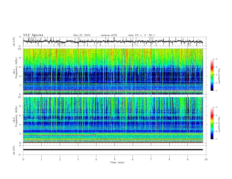Click the 'Time (min)' axis label
Viewport: 232px width, 179px height.
(x=117, y=162)
